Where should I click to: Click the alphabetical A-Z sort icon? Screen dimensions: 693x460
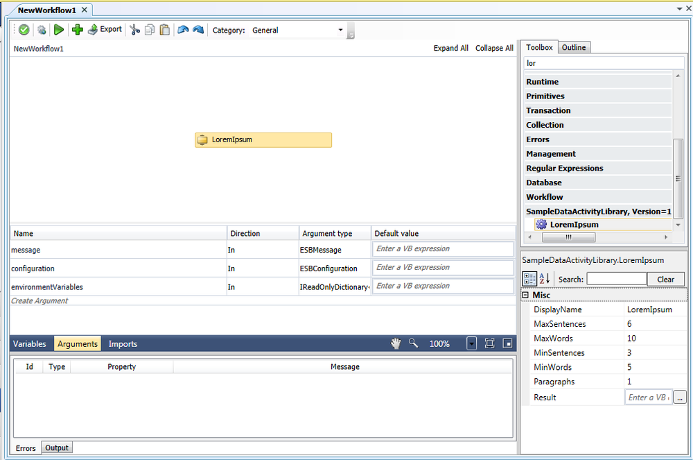pyautogui.click(x=545, y=279)
